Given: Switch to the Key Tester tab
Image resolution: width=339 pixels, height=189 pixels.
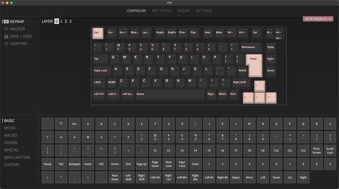Looking at the screenshot, I should click(161, 10).
